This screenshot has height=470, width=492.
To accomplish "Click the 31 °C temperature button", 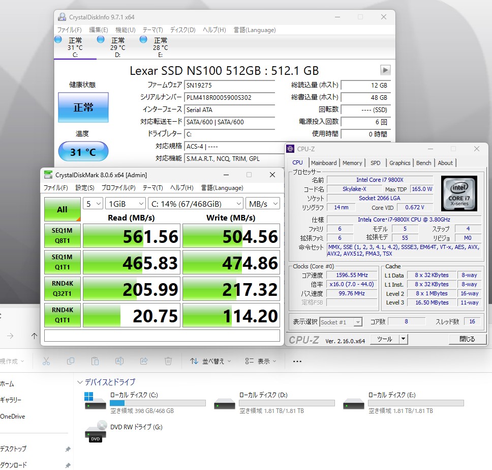I will [83, 152].
